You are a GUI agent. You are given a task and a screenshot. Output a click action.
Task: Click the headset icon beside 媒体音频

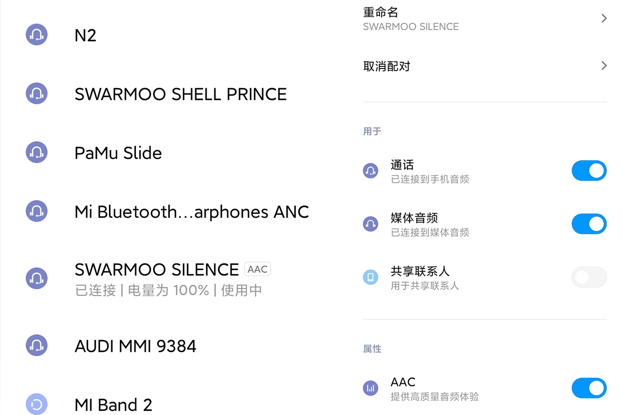coord(370,224)
